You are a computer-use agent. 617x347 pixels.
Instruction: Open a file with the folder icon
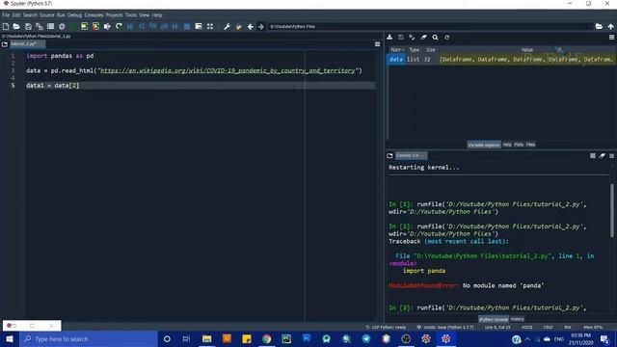click(x=16, y=26)
